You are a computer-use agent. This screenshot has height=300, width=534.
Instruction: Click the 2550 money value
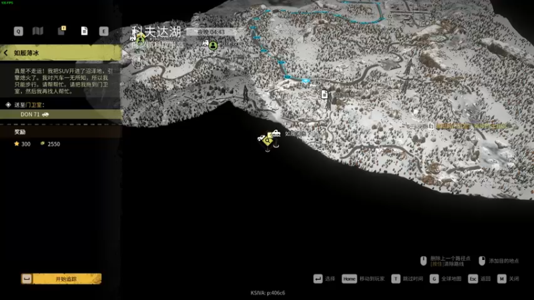click(x=54, y=144)
